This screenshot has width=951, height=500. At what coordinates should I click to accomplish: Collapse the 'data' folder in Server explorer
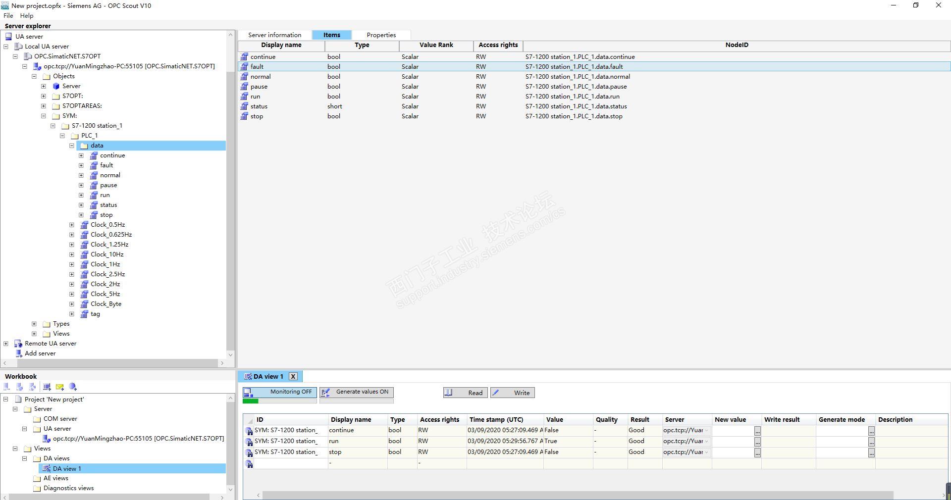(72, 146)
